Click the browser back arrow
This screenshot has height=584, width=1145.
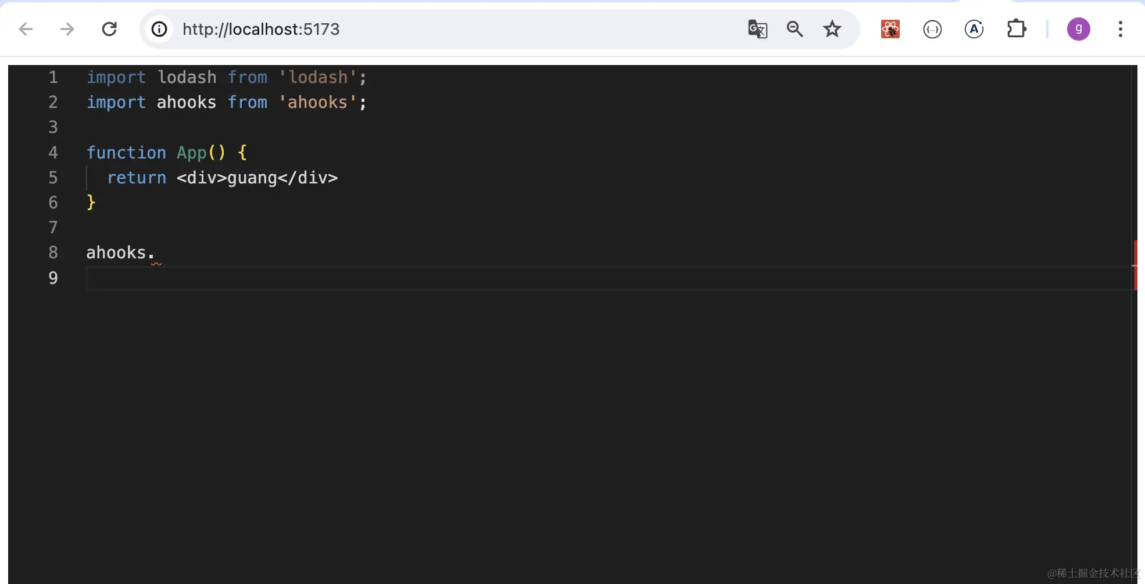[26, 29]
